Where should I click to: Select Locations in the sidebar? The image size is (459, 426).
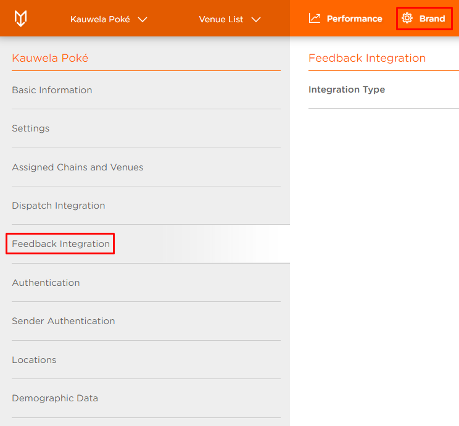(146, 359)
